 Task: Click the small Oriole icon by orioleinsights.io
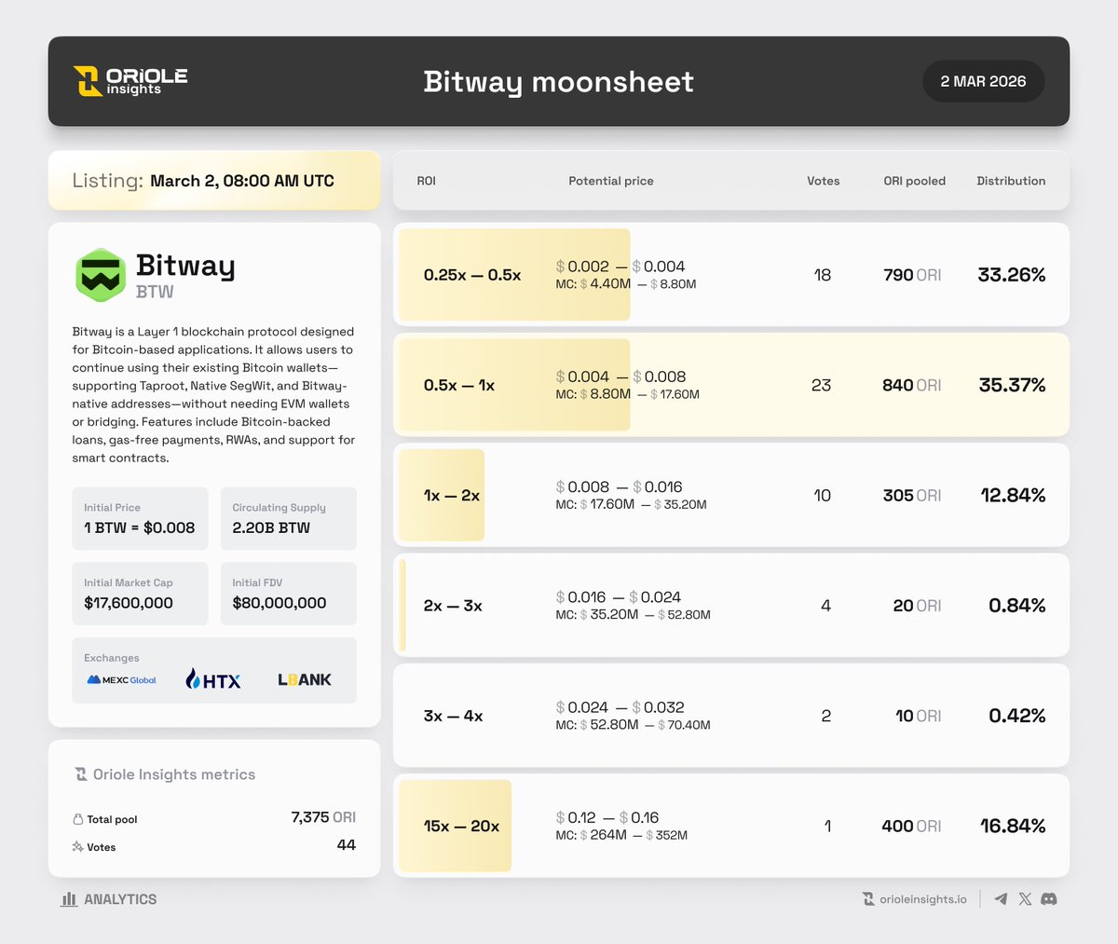[868, 899]
